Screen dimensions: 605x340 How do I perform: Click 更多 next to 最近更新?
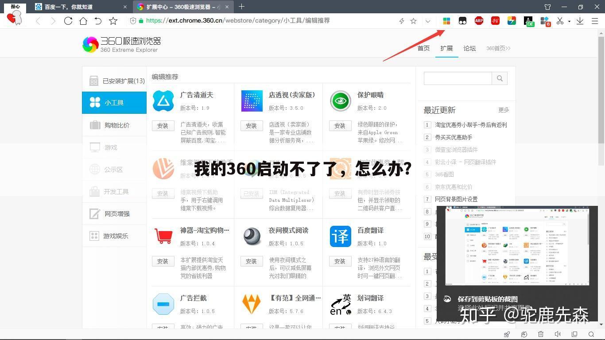click(x=504, y=110)
